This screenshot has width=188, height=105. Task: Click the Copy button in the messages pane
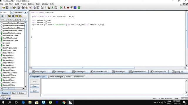tap(35, 91)
